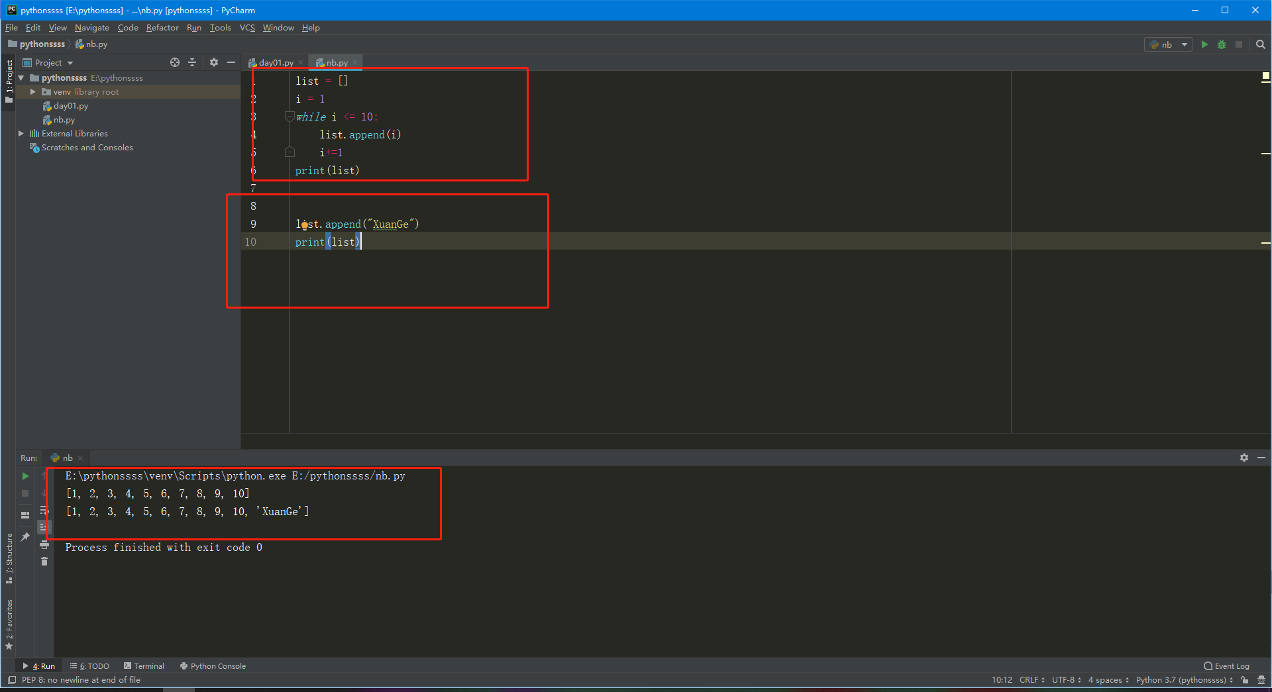Rerun the program from the Run panel
This screenshot has height=692, width=1272.
[25, 475]
